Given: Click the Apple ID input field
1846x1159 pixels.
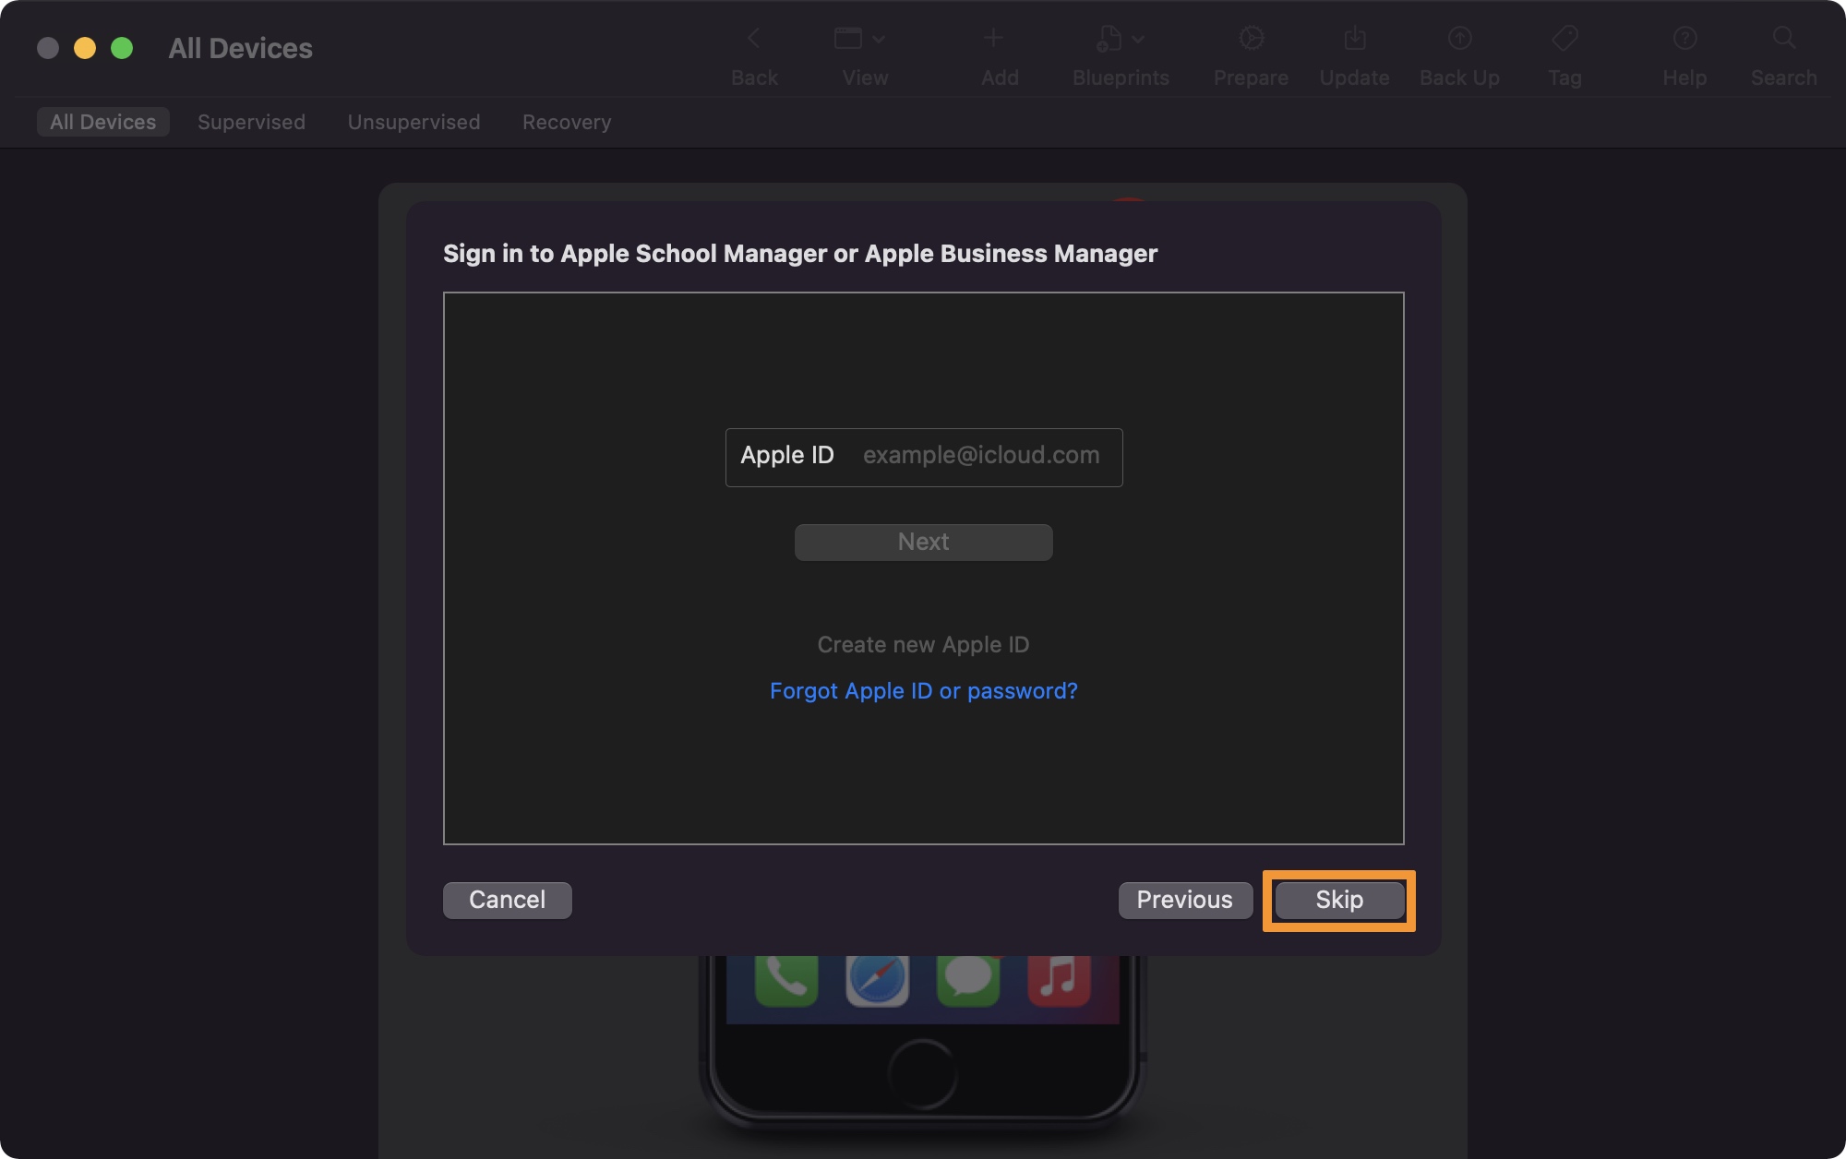Looking at the screenshot, I should (924, 457).
